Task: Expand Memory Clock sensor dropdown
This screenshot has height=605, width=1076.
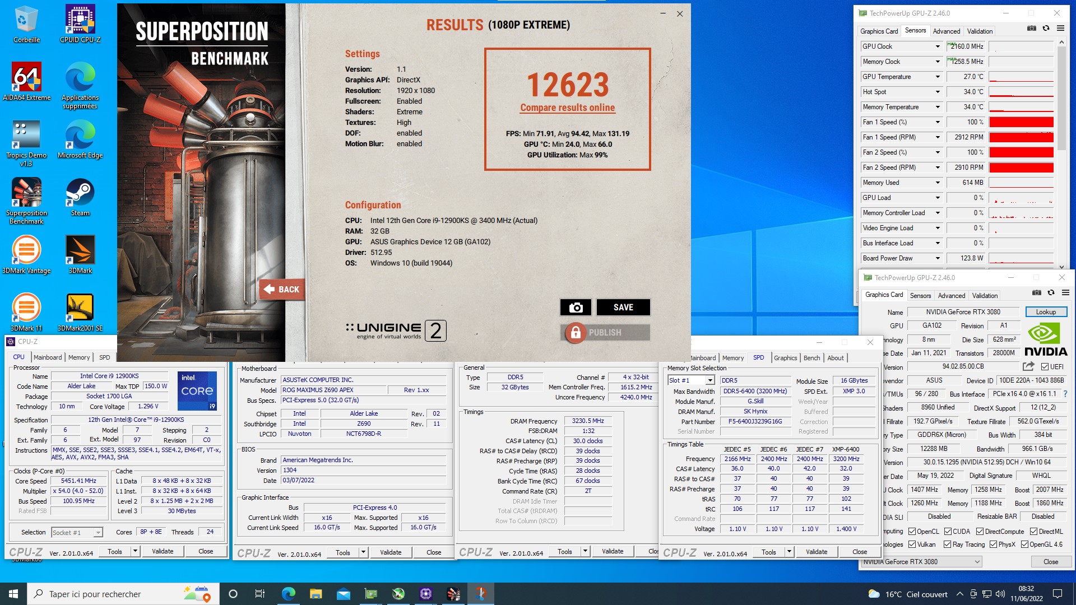Action: tap(937, 62)
